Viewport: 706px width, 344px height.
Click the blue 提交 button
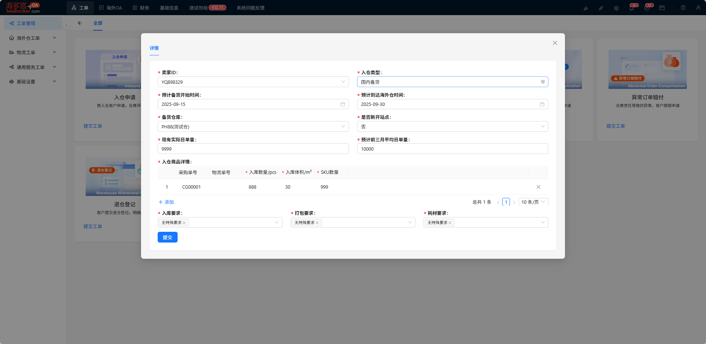(168, 237)
